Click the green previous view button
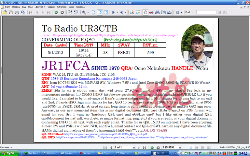 [56, 12]
